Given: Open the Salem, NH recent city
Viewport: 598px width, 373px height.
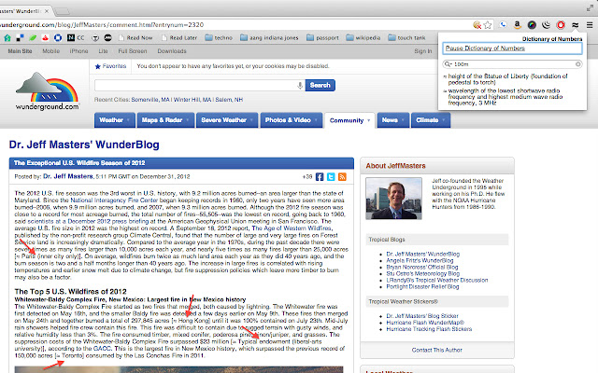Looking at the screenshot, I should [x=229, y=100].
